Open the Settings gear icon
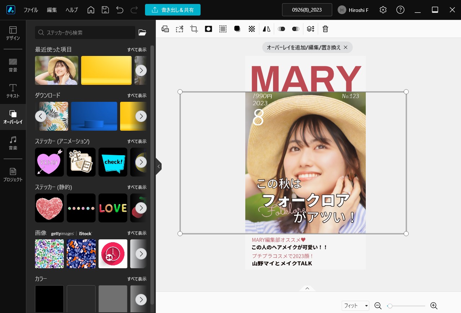The image size is (461, 313). [x=383, y=10]
